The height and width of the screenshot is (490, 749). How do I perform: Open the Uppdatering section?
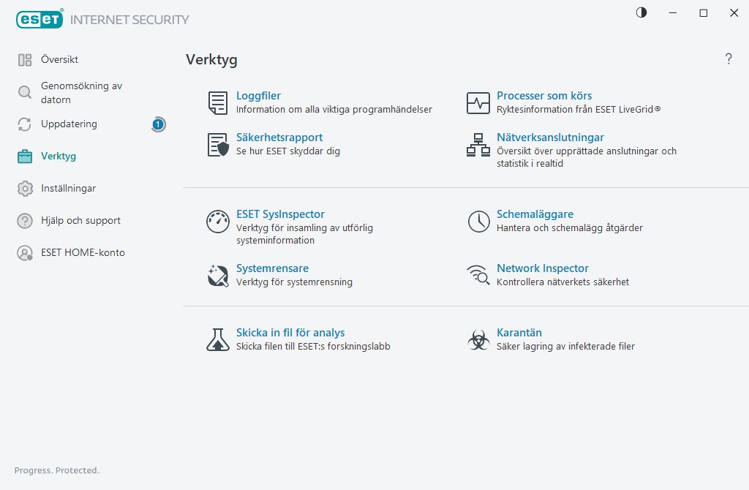coord(69,124)
